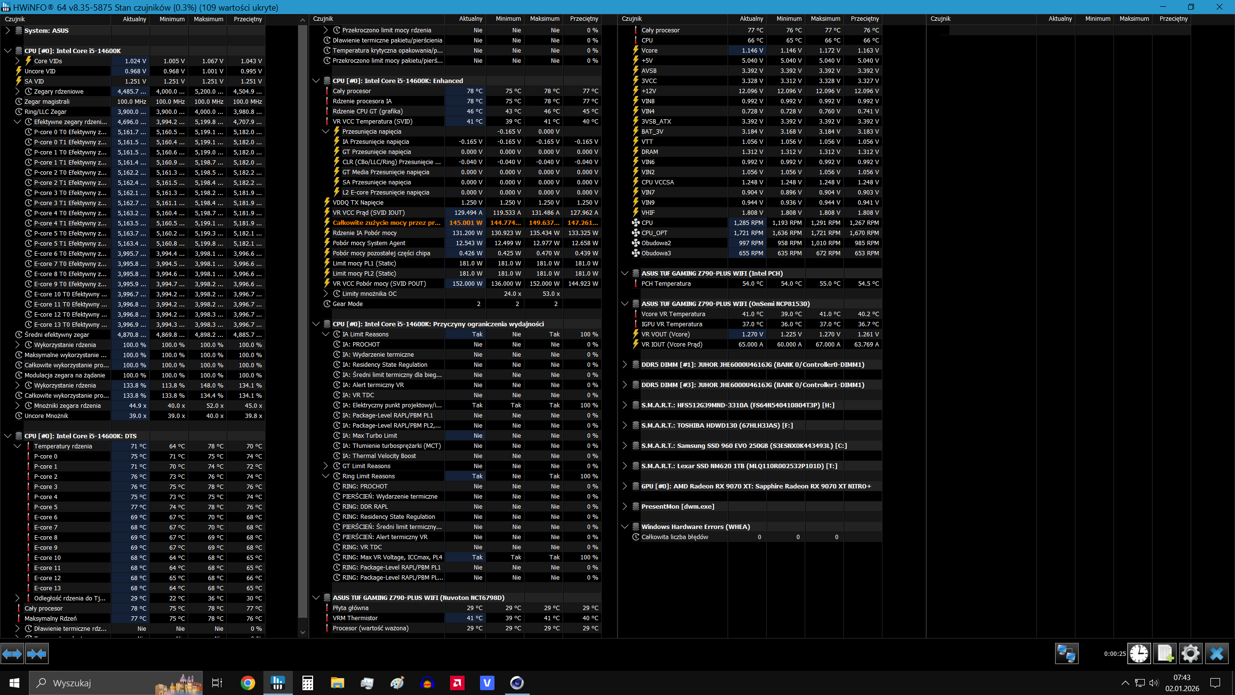Start logging with the sheet icon
1235x695 pixels.
[x=1165, y=654]
